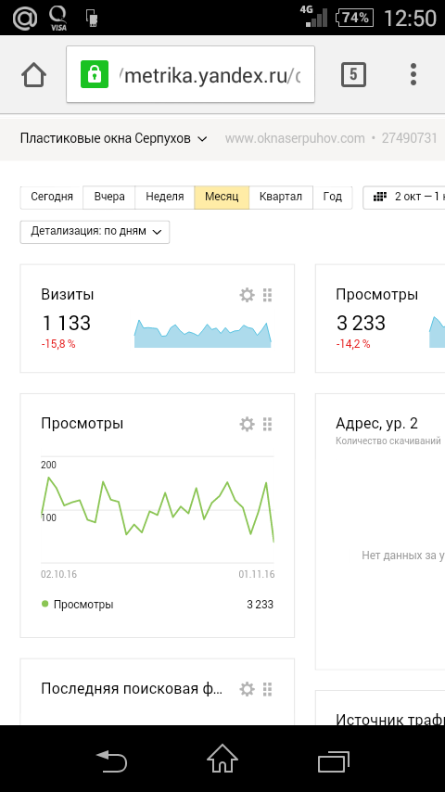Click the -14,2 % change value
Screen dimensions: 445x792
click(x=353, y=344)
